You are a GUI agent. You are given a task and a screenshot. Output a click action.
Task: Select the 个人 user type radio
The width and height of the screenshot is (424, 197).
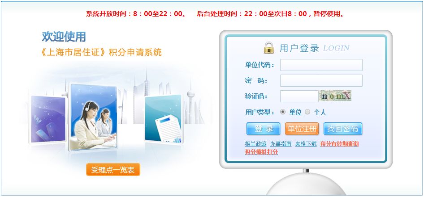tap(307, 112)
